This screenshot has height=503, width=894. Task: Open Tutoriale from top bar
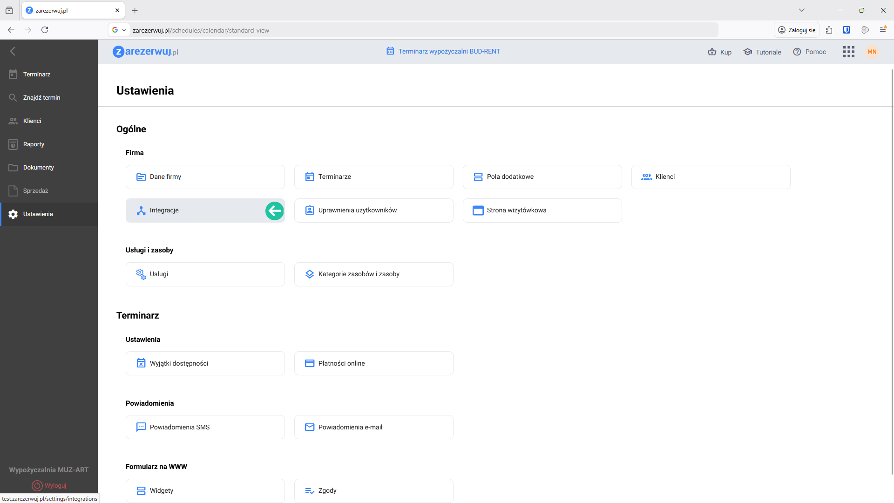tap(762, 52)
